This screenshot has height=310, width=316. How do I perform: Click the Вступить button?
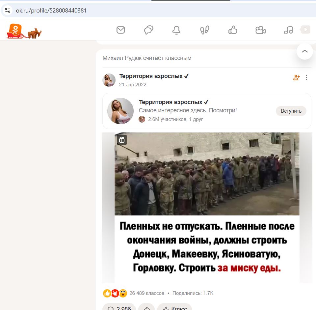click(291, 111)
